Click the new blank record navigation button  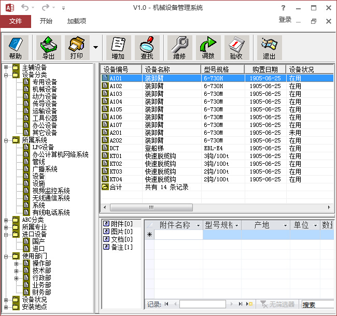[249, 304]
